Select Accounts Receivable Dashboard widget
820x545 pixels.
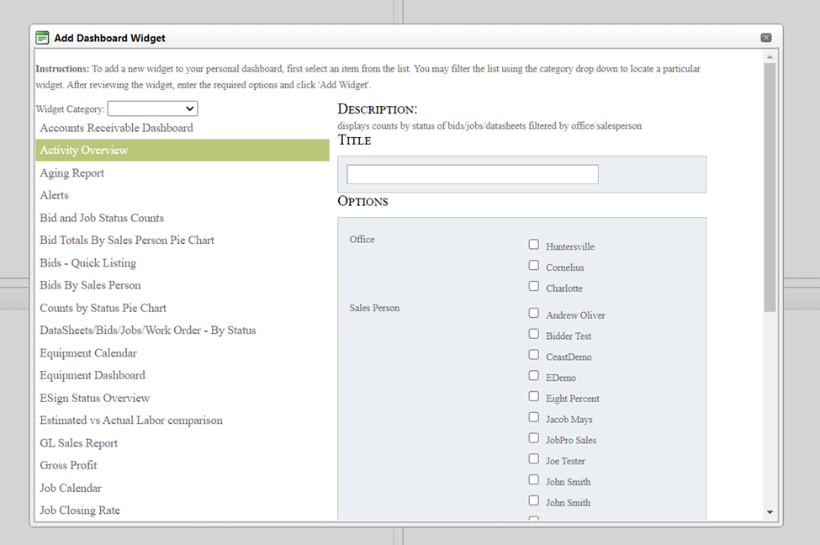pos(116,128)
